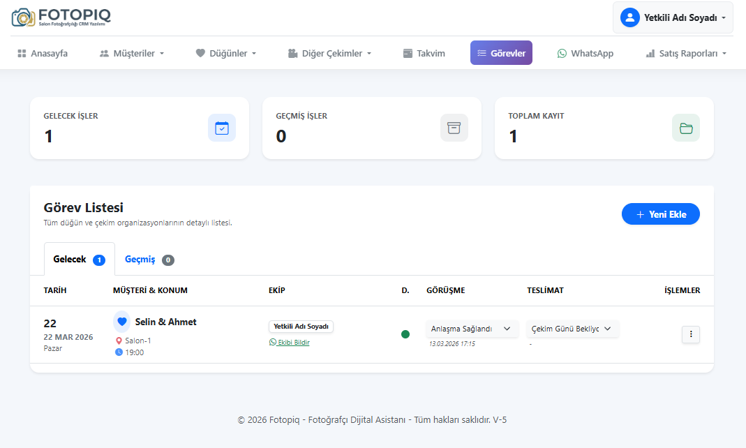The height and width of the screenshot is (448, 746).
Task: Expand the Anlaşma Sağlandı görüşme dropdown
Action: [472, 329]
